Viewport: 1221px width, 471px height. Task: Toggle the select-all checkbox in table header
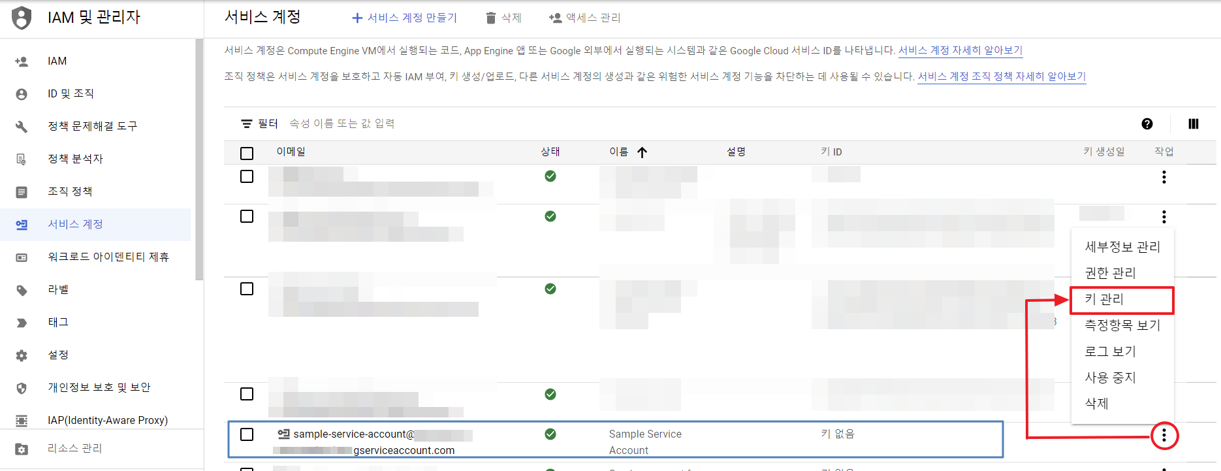pyautogui.click(x=247, y=154)
